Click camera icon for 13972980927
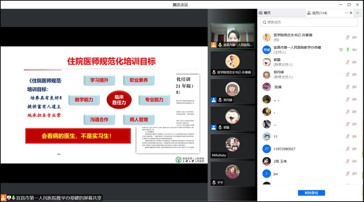 [x=354, y=149]
